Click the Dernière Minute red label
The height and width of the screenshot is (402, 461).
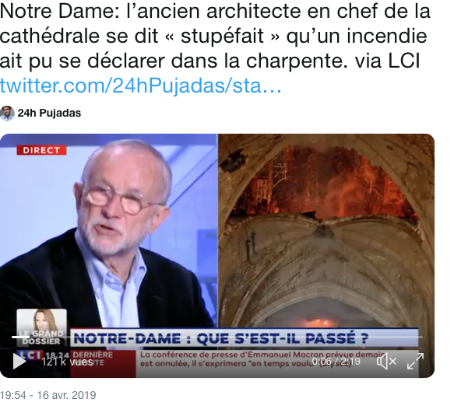pyautogui.click(x=93, y=358)
